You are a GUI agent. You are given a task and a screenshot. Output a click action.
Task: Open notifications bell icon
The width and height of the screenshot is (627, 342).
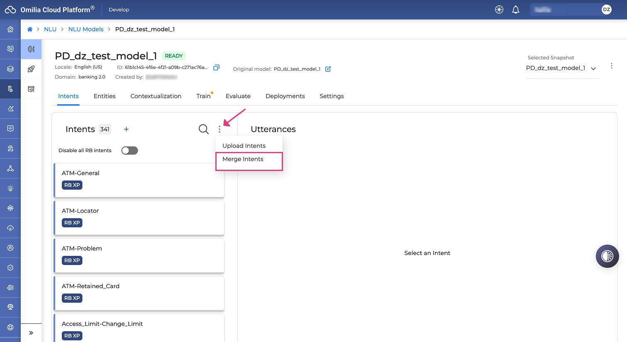coord(515,10)
